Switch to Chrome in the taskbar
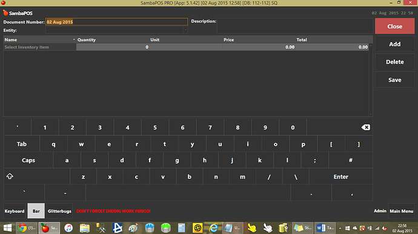 point(27,228)
